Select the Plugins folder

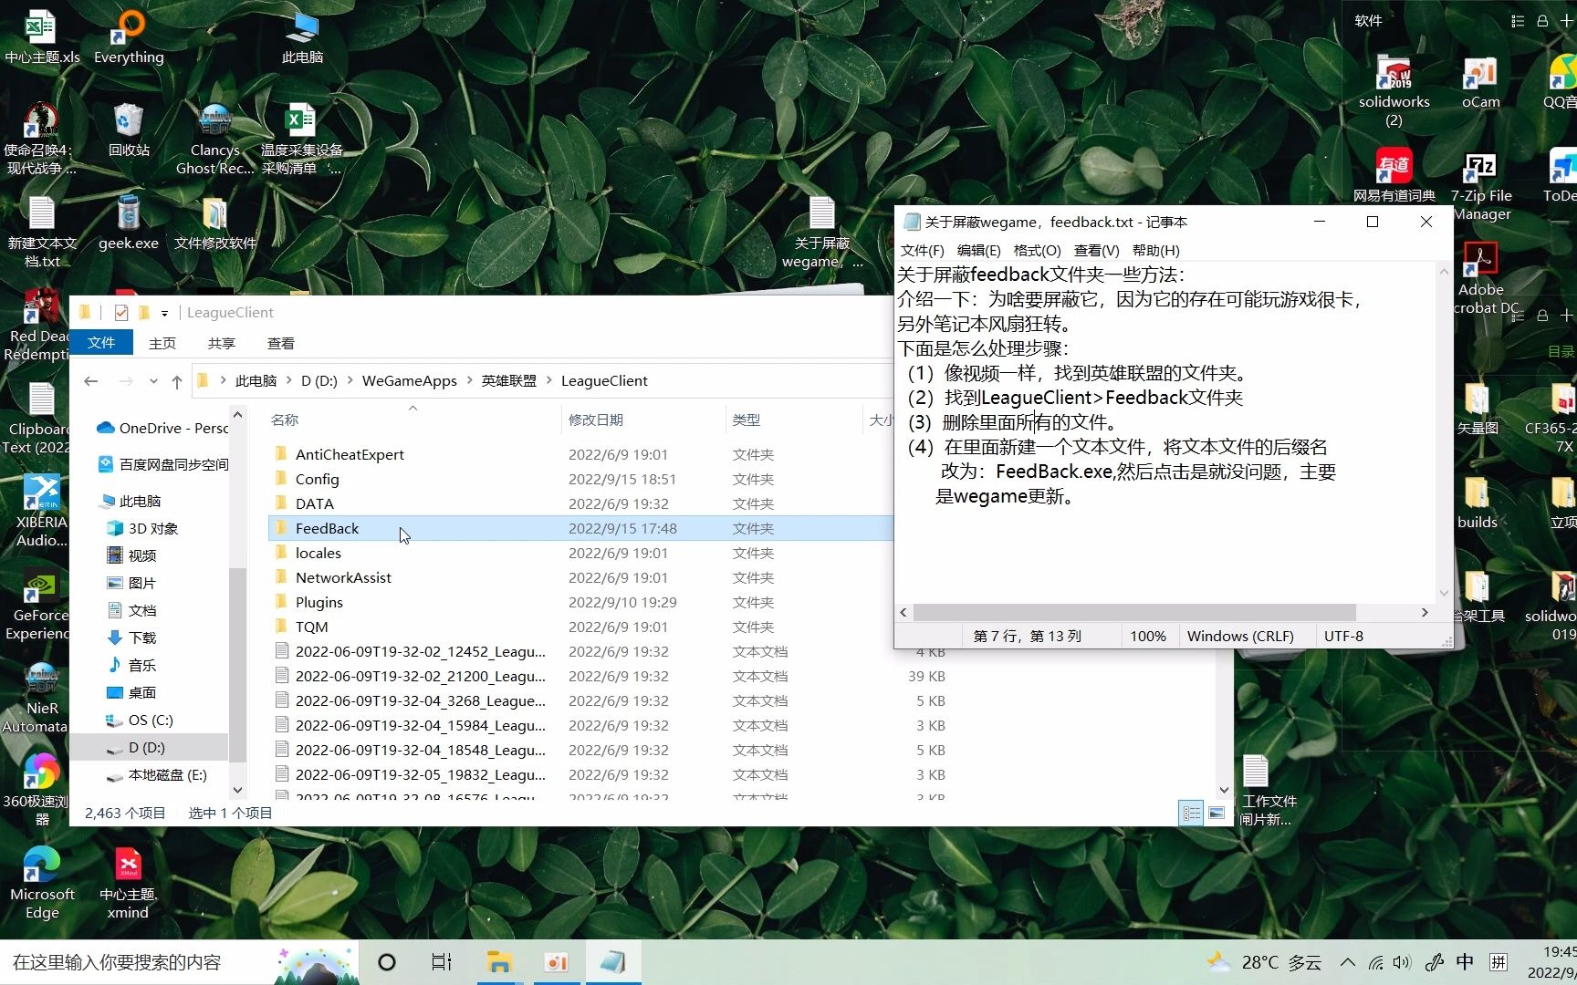(319, 602)
